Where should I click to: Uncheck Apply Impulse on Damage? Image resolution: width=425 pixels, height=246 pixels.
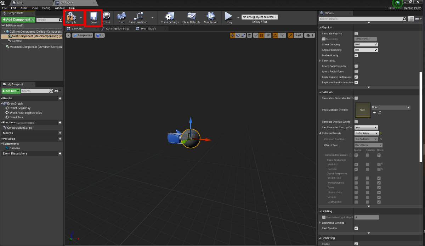point(356,77)
